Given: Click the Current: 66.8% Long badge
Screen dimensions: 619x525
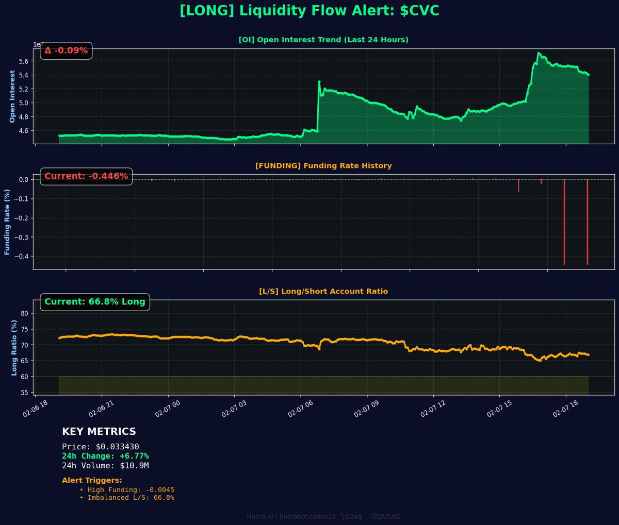Looking at the screenshot, I should [x=95, y=302].
